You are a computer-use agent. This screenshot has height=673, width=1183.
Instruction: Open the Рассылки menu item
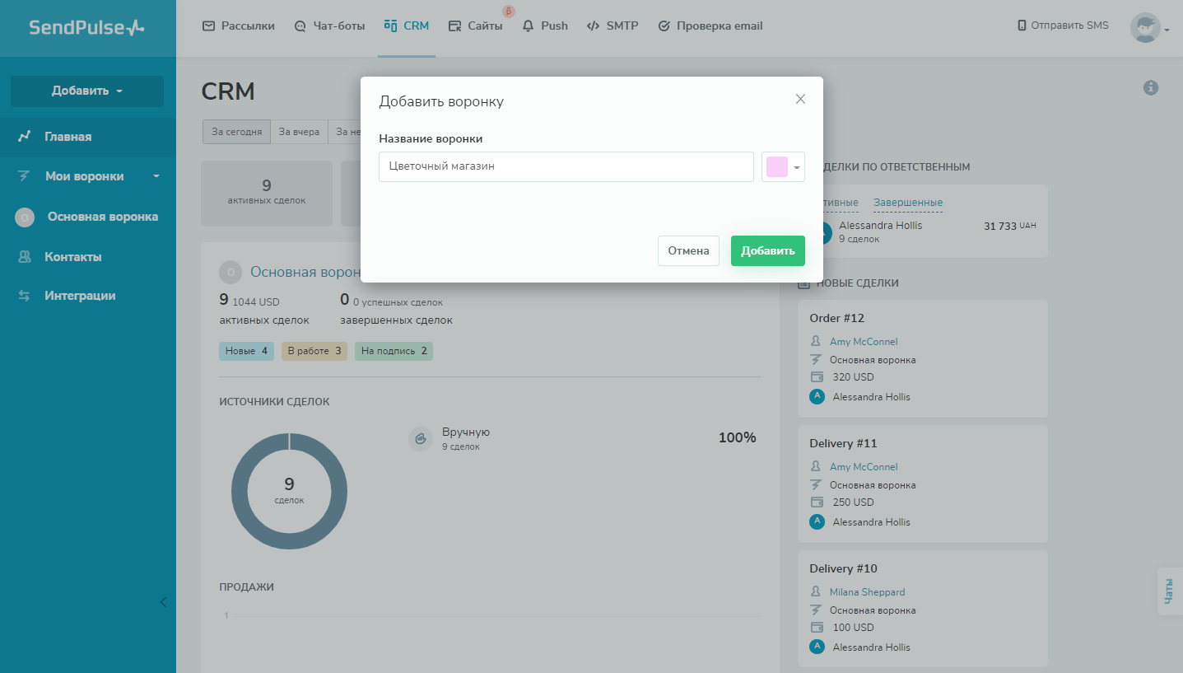239,26
